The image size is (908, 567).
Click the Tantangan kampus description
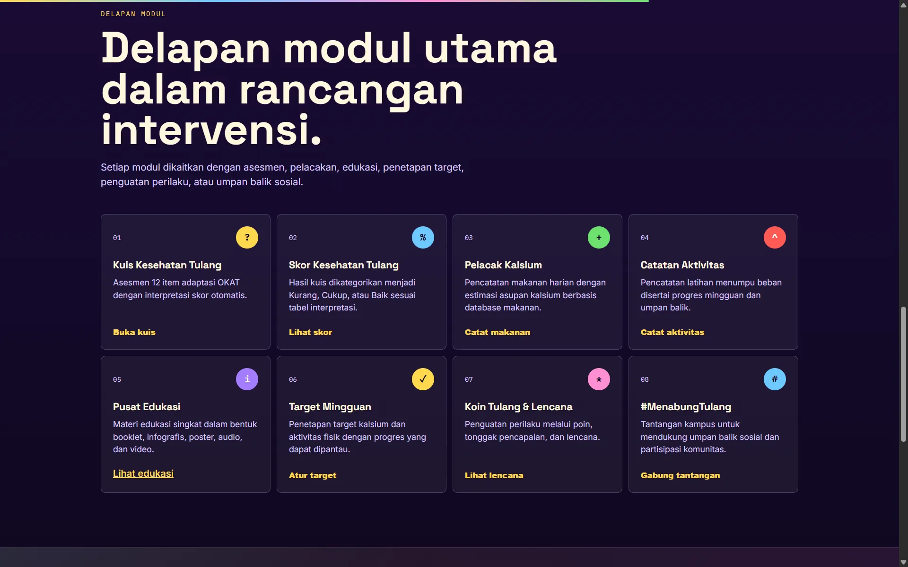pyautogui.click(x=710, y=437)
